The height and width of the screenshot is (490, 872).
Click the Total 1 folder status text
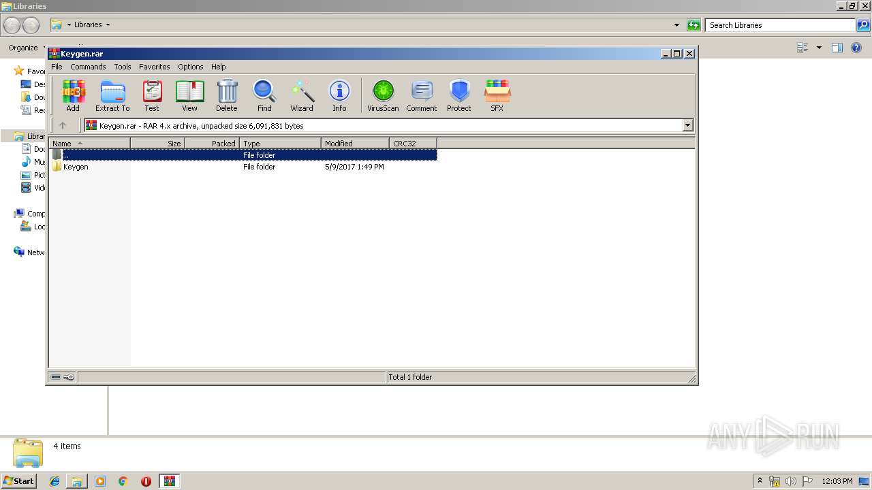click(x=410, y=377)
